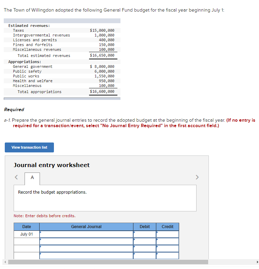The width and height of the screenshot is (259, 269).
Task: Go to next journal entry arrow
Action: click(197, 177)
